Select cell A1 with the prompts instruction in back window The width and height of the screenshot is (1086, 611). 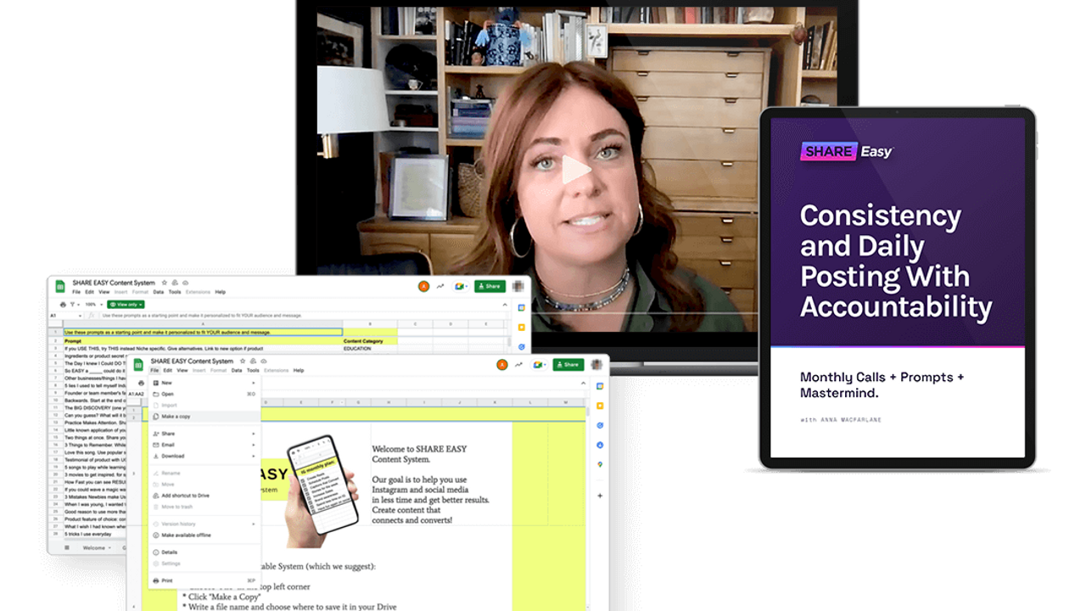click(203, 332)
